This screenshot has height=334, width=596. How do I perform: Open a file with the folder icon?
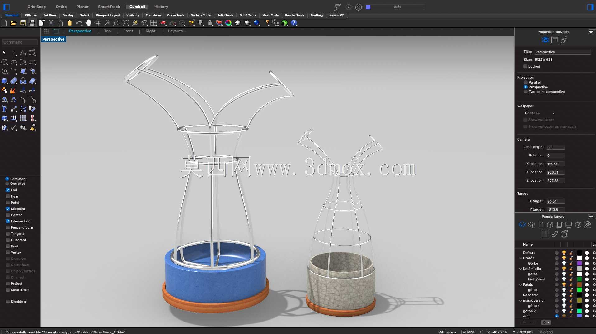pyautogui.click(x=13, y=23)
